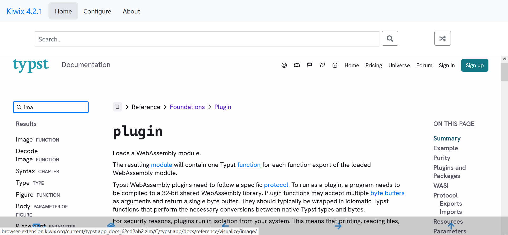
Task: Click the bottom bar up-arrow to top
Action: pos(451,226)
